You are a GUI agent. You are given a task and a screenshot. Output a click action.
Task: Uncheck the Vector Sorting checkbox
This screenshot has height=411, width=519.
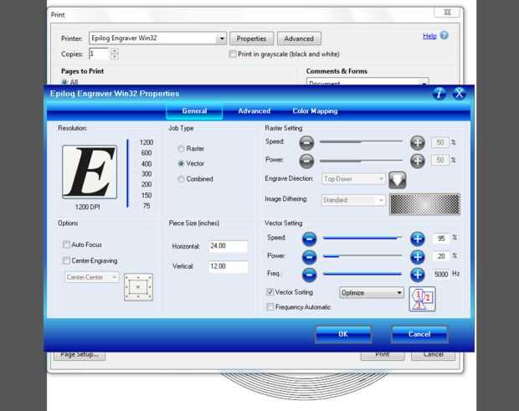[x=270, y=292]
